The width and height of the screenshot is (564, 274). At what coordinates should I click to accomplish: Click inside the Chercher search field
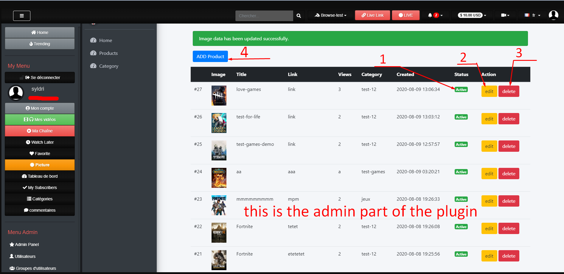click(264, 16)
